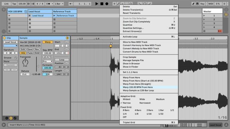This screenshot has width=230, height=129.
Task: Click the start marker flag in waveform
Action: (111, 43)
